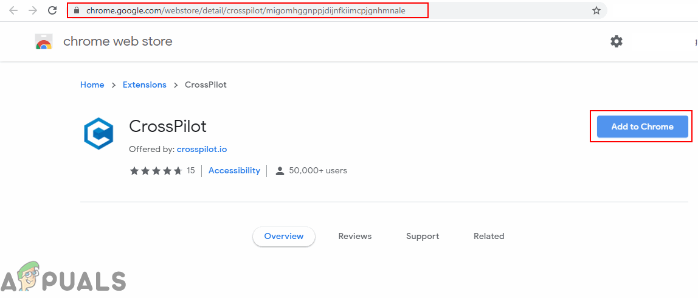Navigate to Home in the breadcrumb
This screenshot has width=698, height=298.
coord(92,85)
